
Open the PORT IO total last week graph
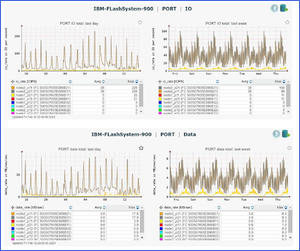pyautogui.click(x=228, y=49)
